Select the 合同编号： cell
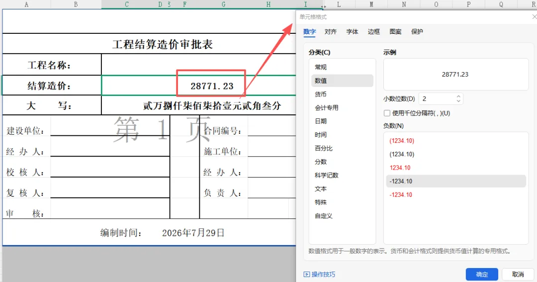 (x=223, y=130)
